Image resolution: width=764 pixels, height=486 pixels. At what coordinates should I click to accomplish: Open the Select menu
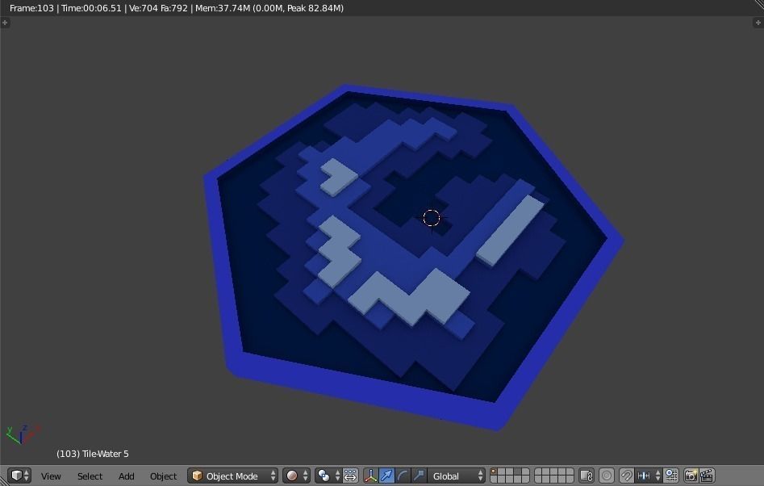[90, 476]
